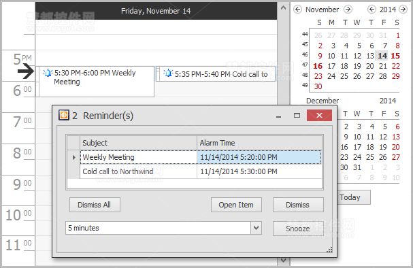This screenshot has height=268, width=413.
Task: Select week number 46 in November
Action: pos(305,54)
